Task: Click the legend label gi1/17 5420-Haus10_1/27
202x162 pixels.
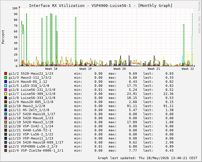Action: click(x=32, y=114)
